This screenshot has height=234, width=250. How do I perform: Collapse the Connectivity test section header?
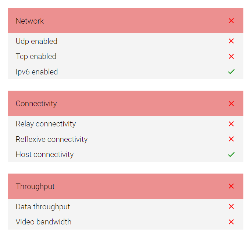[x=110, y=104]
